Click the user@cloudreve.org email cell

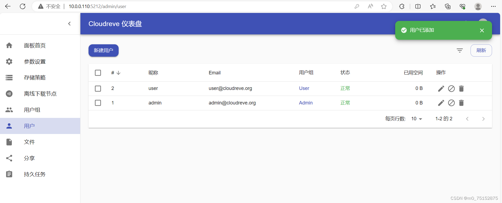tap(230, 88)
